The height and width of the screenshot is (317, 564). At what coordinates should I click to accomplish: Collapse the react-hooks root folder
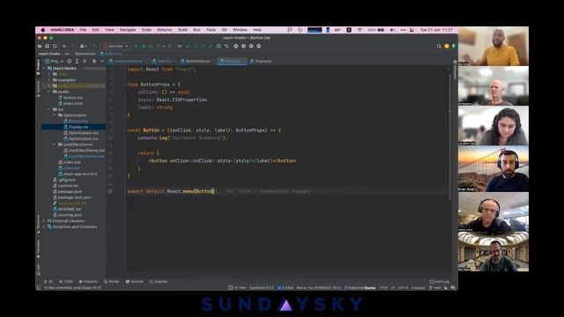pyautogui.click(x=44, y=69)
